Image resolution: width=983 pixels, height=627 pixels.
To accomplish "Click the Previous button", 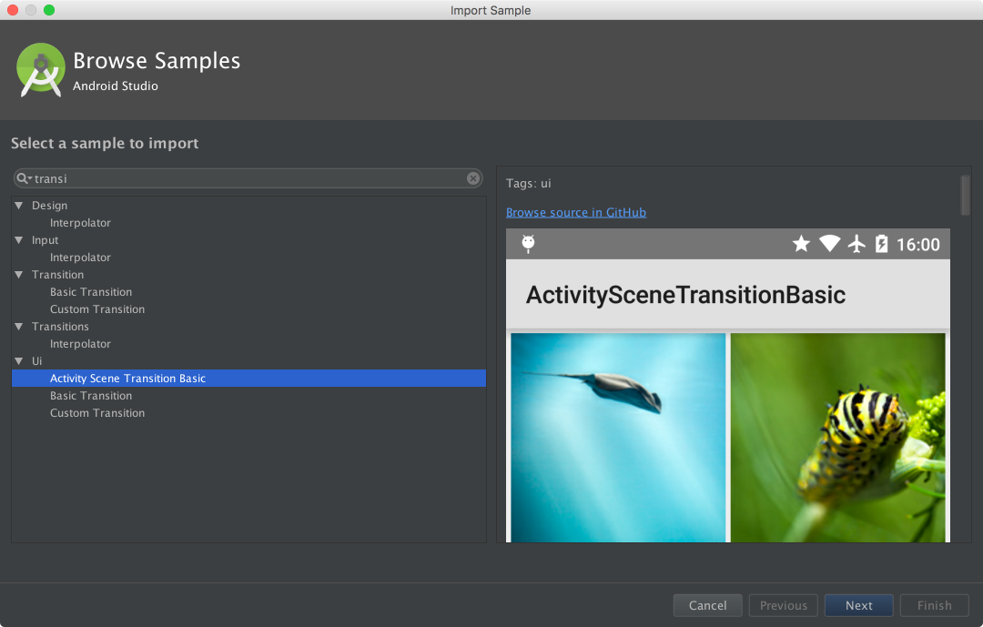I will click(784, 606).
